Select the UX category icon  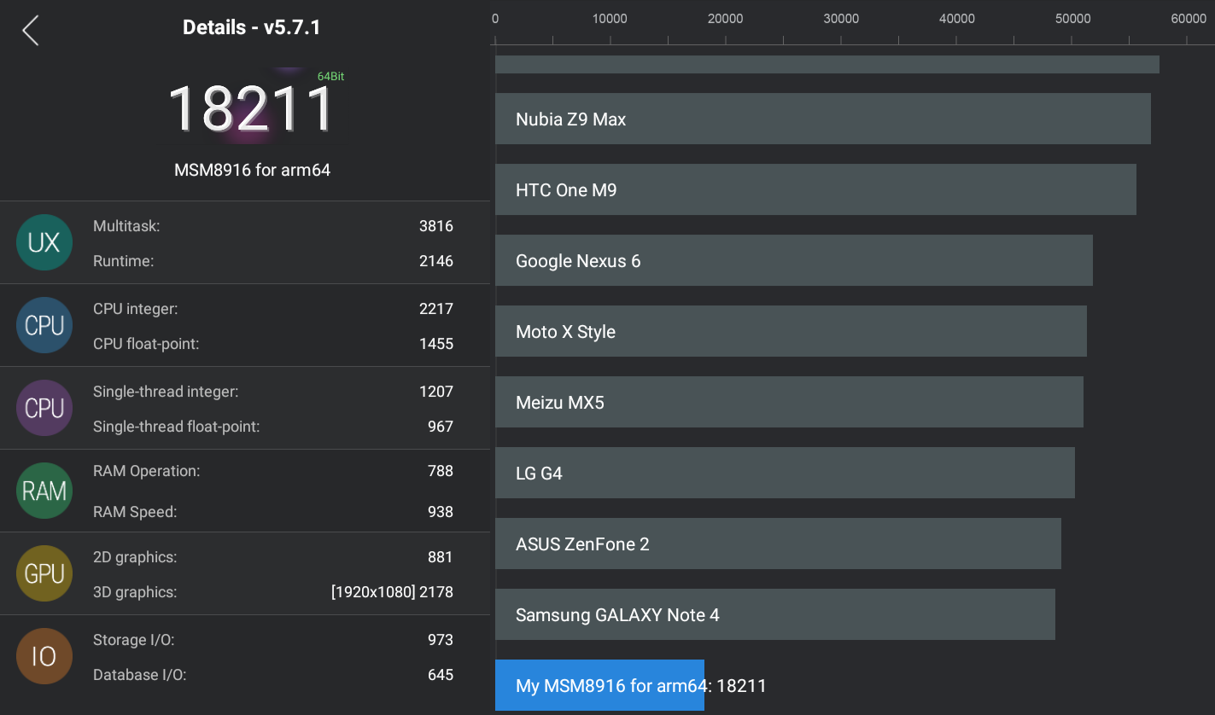[44, 243]
